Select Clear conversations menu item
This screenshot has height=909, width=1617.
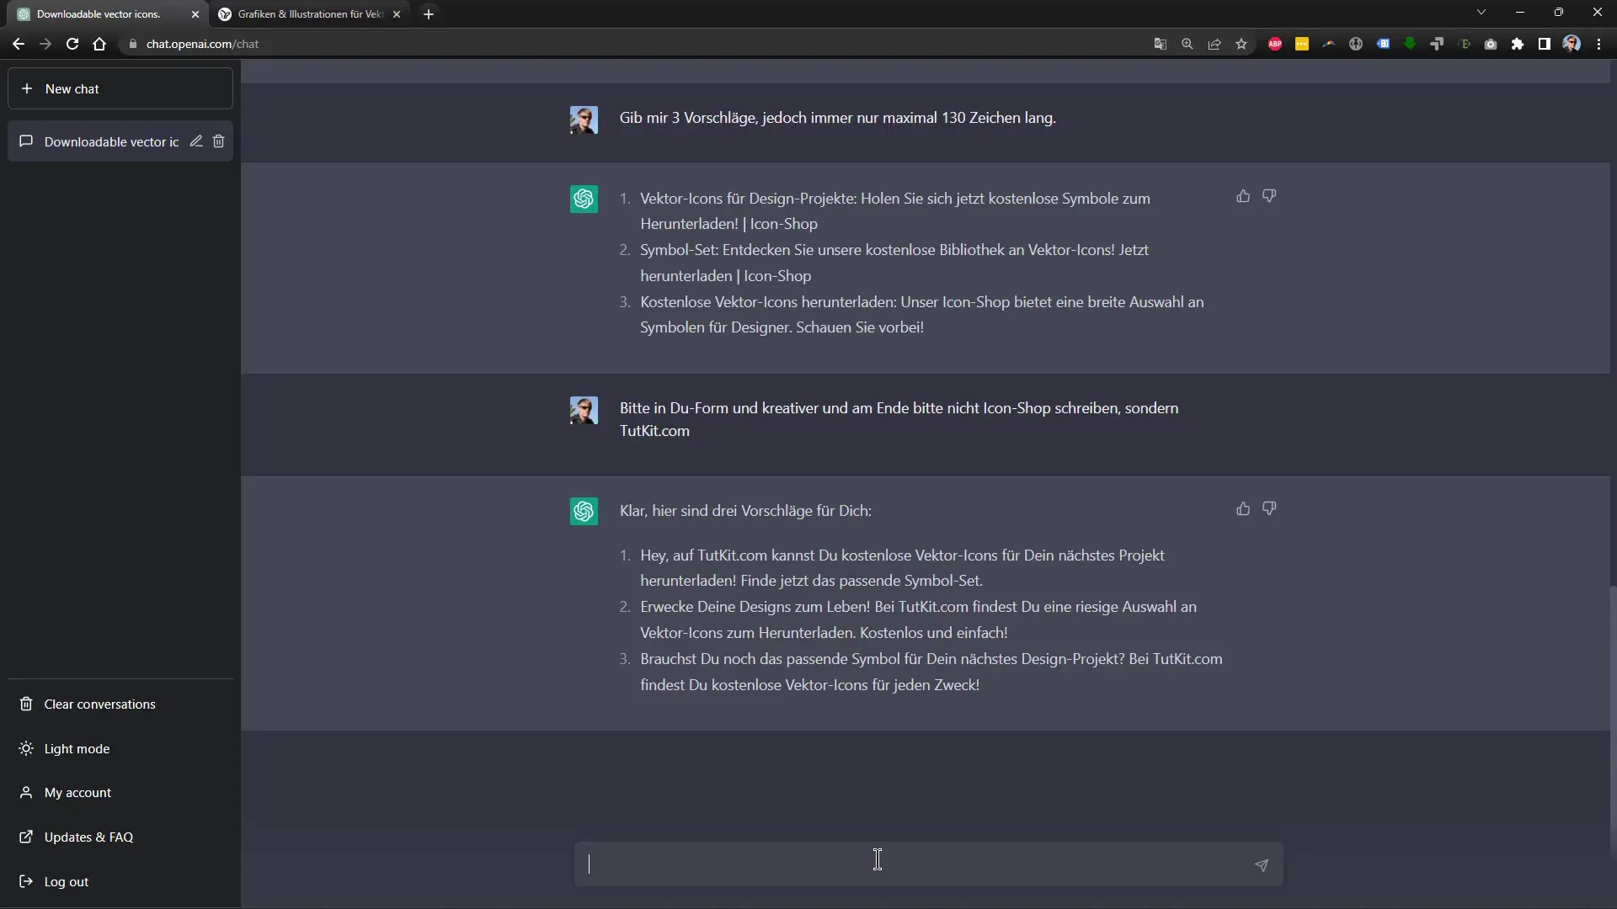[x=99, y=704]
